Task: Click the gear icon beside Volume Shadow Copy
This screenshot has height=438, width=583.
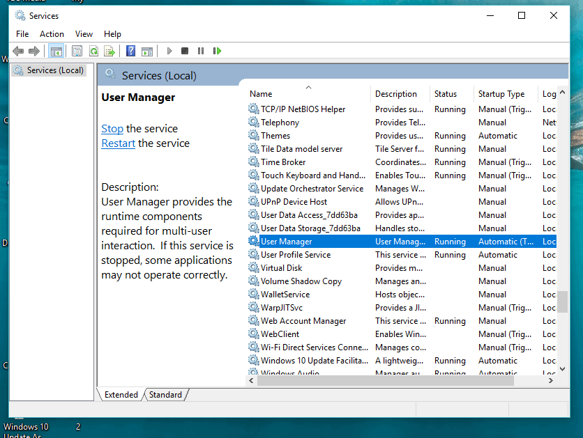Action: 254,280
